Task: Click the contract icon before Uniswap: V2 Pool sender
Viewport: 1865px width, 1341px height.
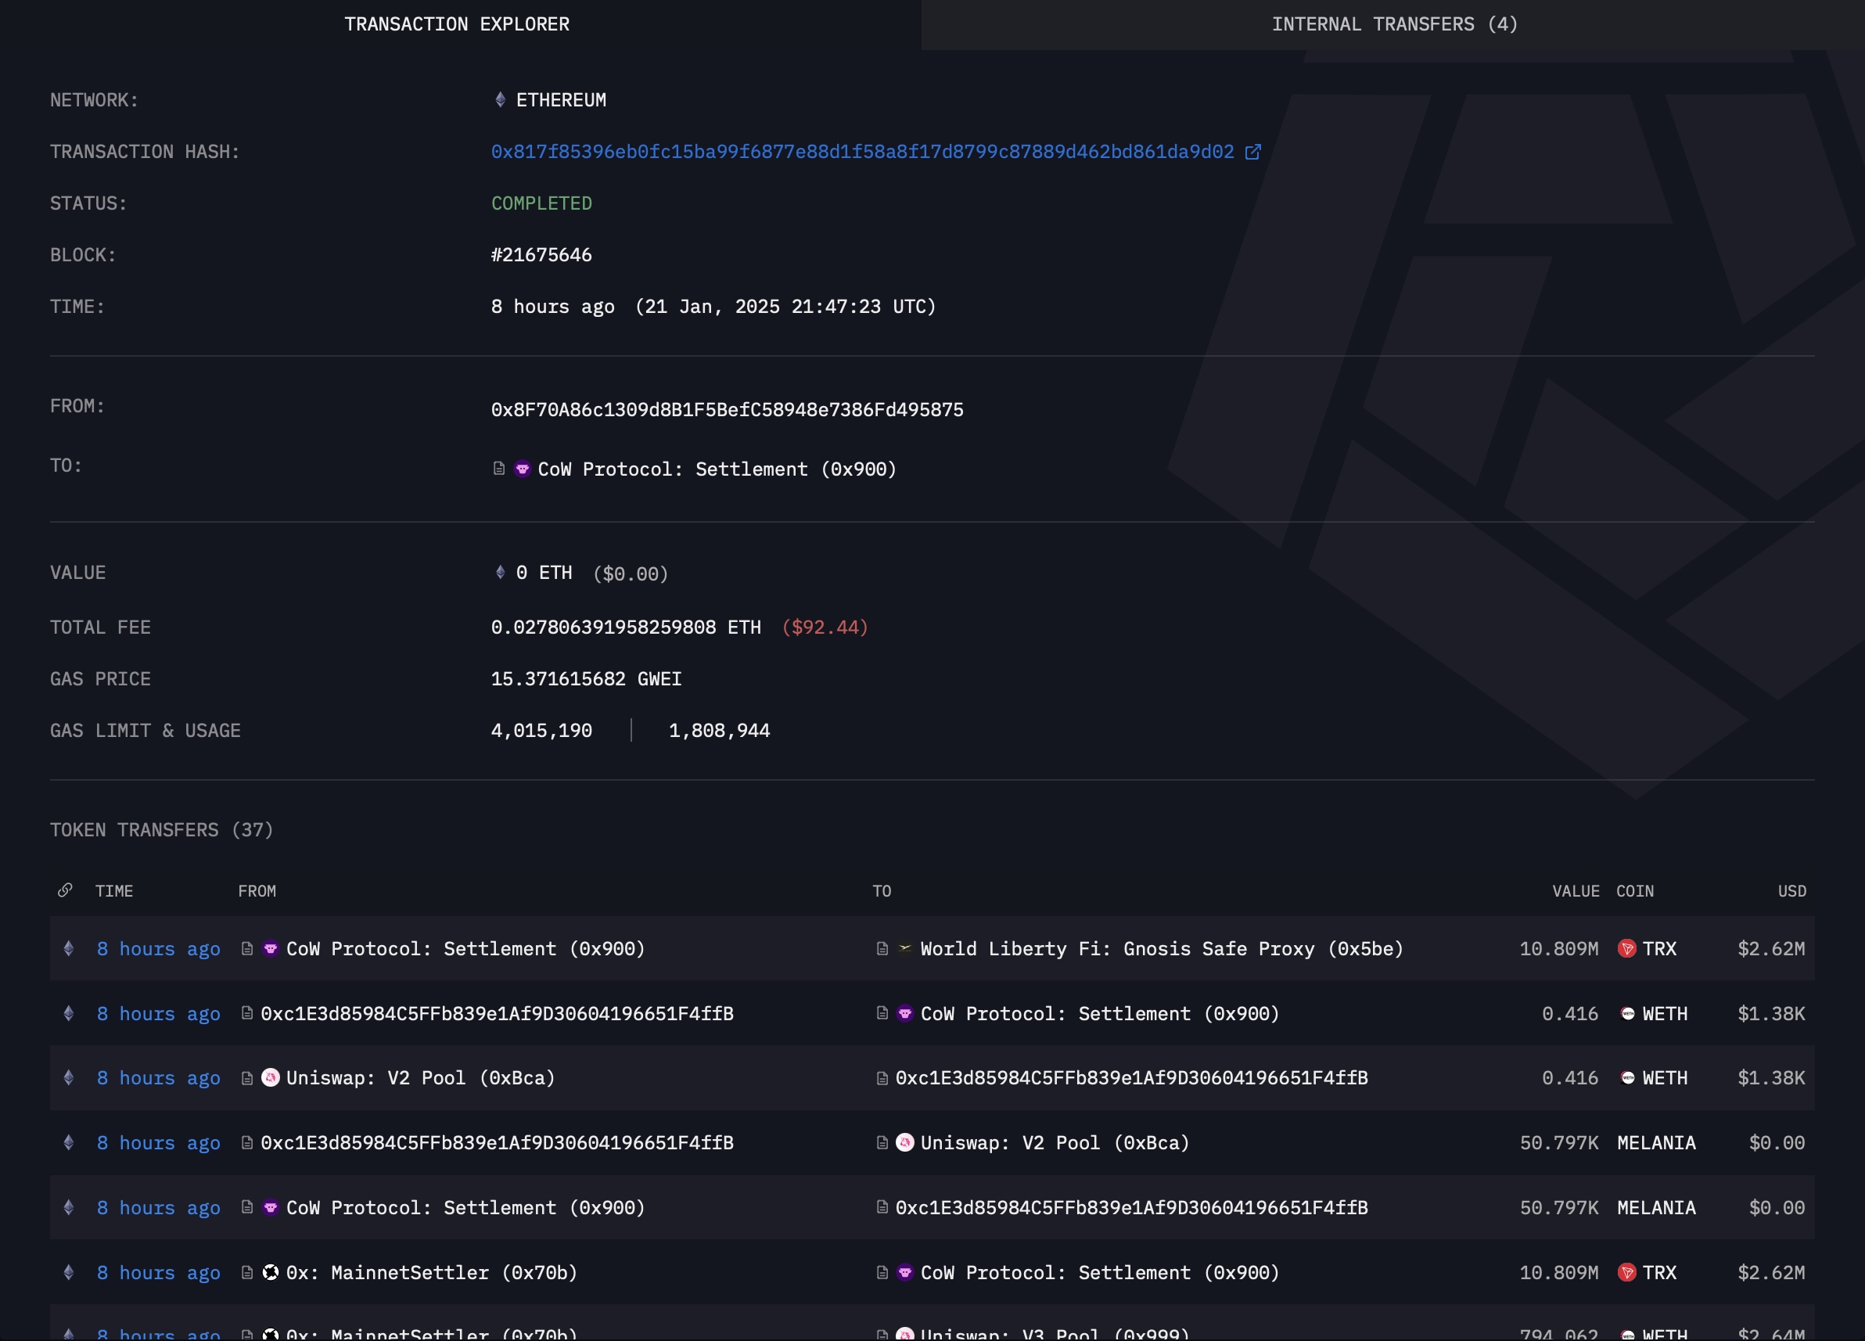Action: [x=246, y=1078]
